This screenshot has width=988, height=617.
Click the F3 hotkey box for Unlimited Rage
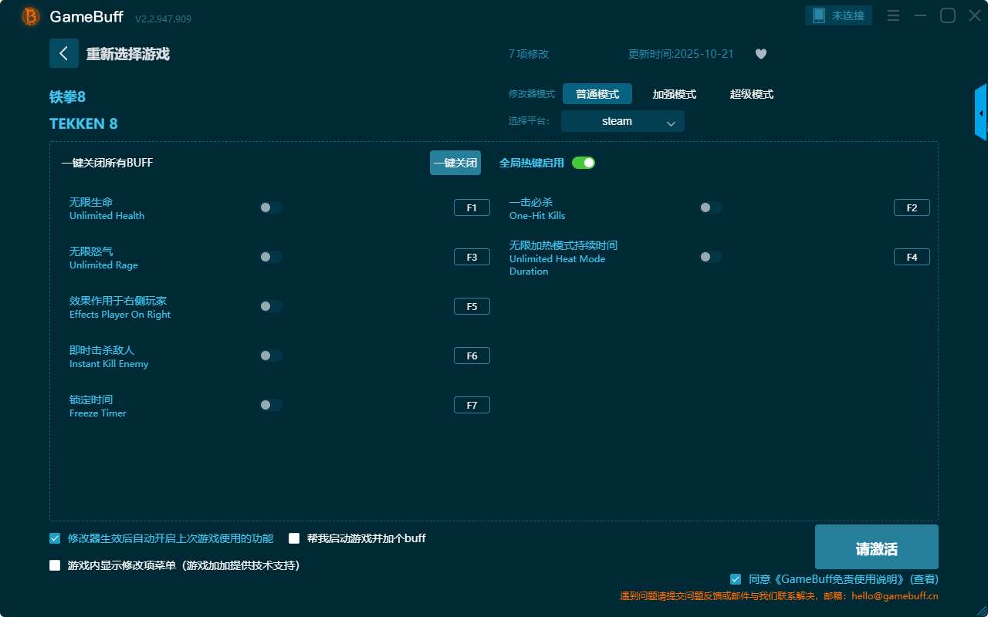472,257
